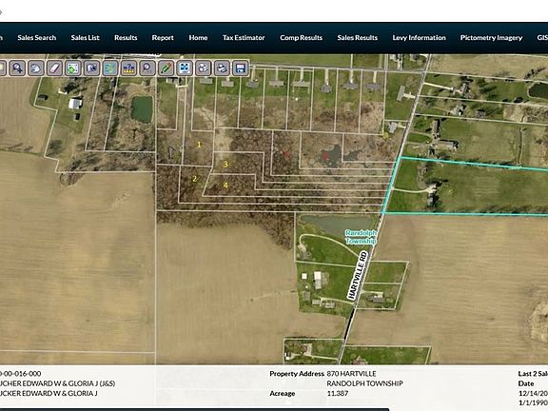Click the parcel number ending 016-000
548x411 pixels.
coord(20,374)
